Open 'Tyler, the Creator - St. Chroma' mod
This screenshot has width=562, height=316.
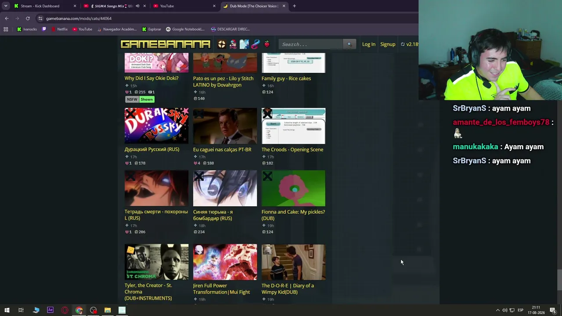(x=148, y=292)
